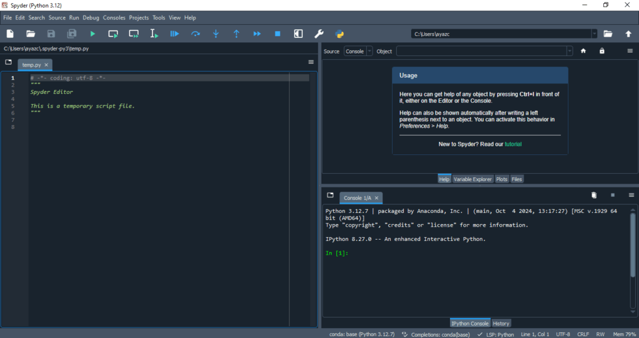Run current cell
The image size is (639, 338).
[x=113, y=34]
